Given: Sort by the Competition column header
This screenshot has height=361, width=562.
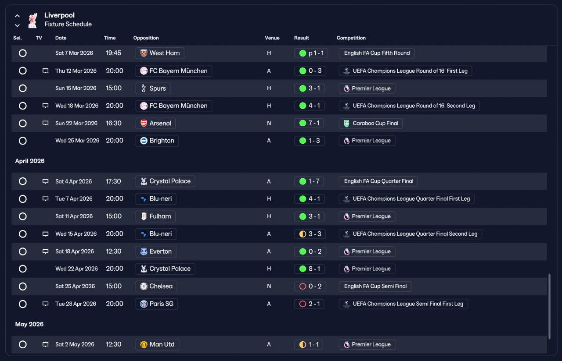Looking at the screenshot, I should coord(351,38).
